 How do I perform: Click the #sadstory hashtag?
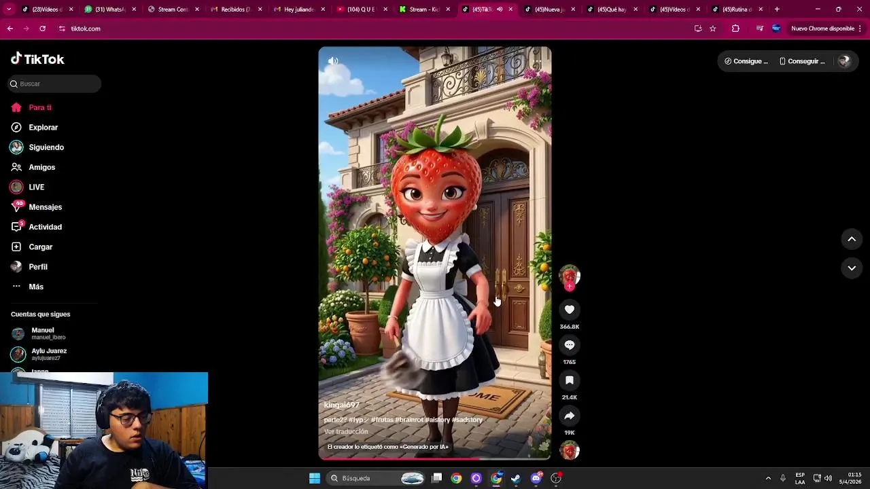click(467, 420)
